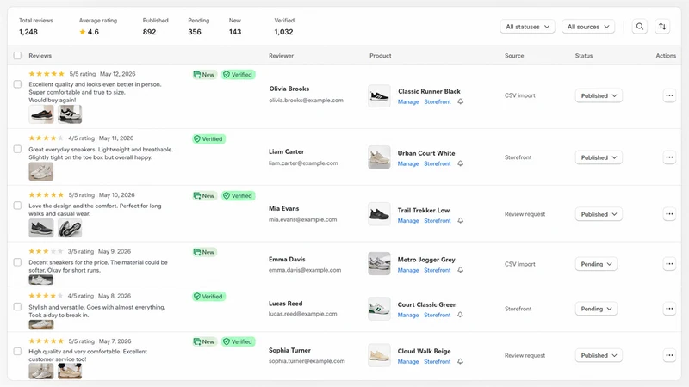689x387 pixels.
Task: Open the All statuses filter dropdown
Action: click(527, 27)
